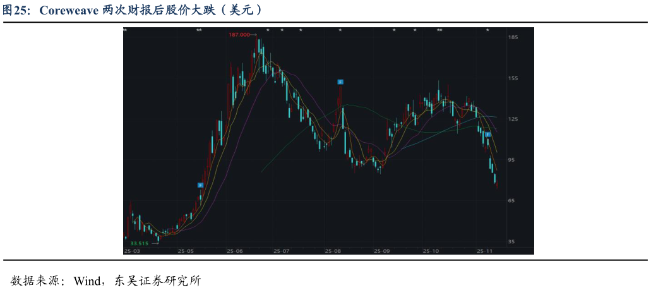Click the 155 value on price axis
Image resolution: width=651 pixels, height=290 pixels.
coord(513,78)
